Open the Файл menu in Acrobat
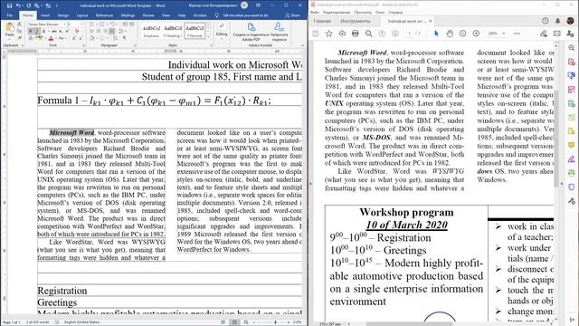This screenshot has height=326, width=579. [315, 12]
